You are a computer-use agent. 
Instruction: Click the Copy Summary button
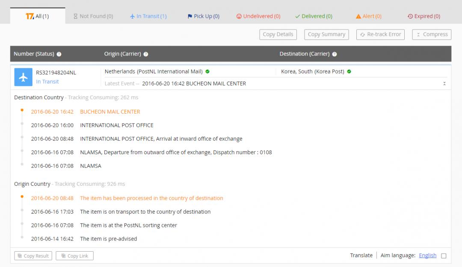[x=326, y=35]
